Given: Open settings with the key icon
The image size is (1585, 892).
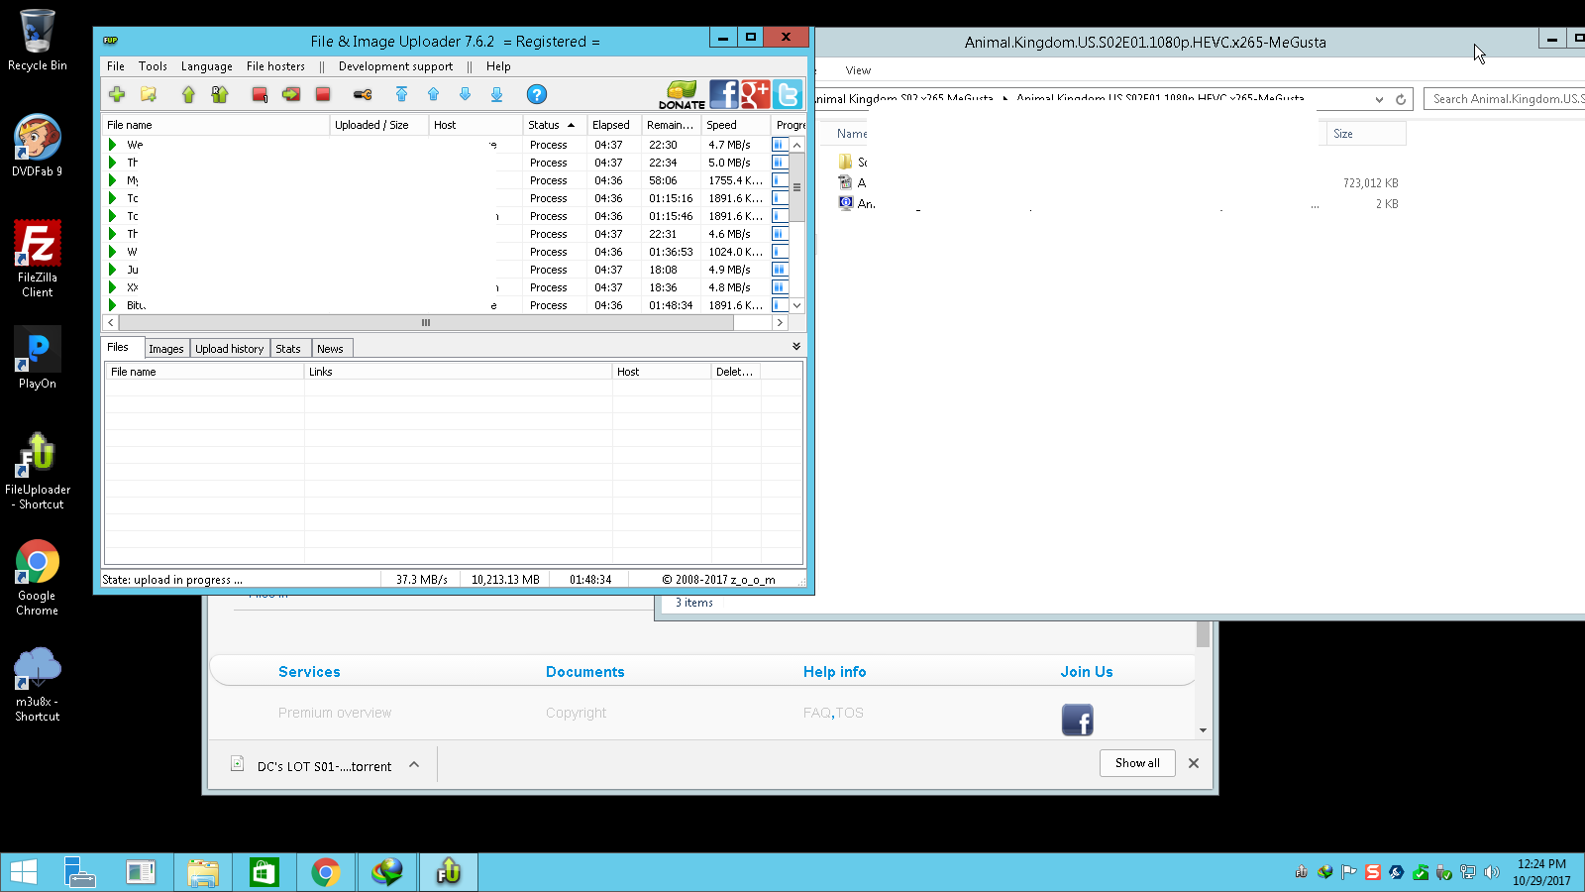Looking at the screenshot, I should [x=363, y=94].
